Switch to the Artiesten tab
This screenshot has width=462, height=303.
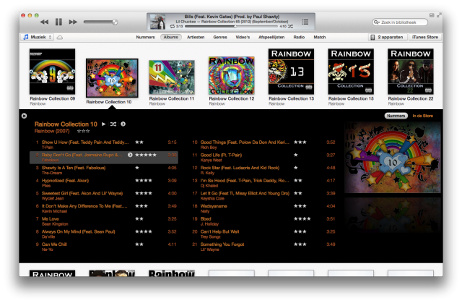click(196, 37)
